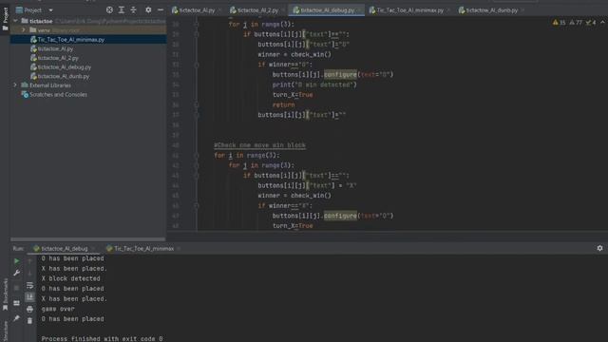Click the '#Check one move win block' comment
Image resolution: width=608 pixels, height=342 pixels.
259,145
